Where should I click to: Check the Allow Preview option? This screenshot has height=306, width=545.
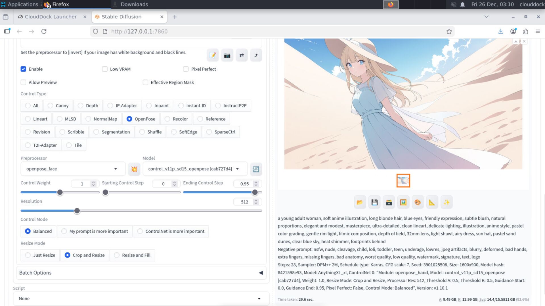(x=23, y=82)
